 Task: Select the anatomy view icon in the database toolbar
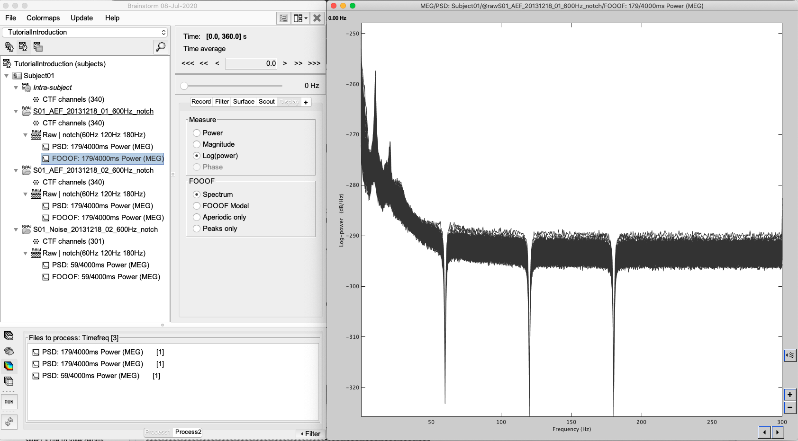click(9, 47)
